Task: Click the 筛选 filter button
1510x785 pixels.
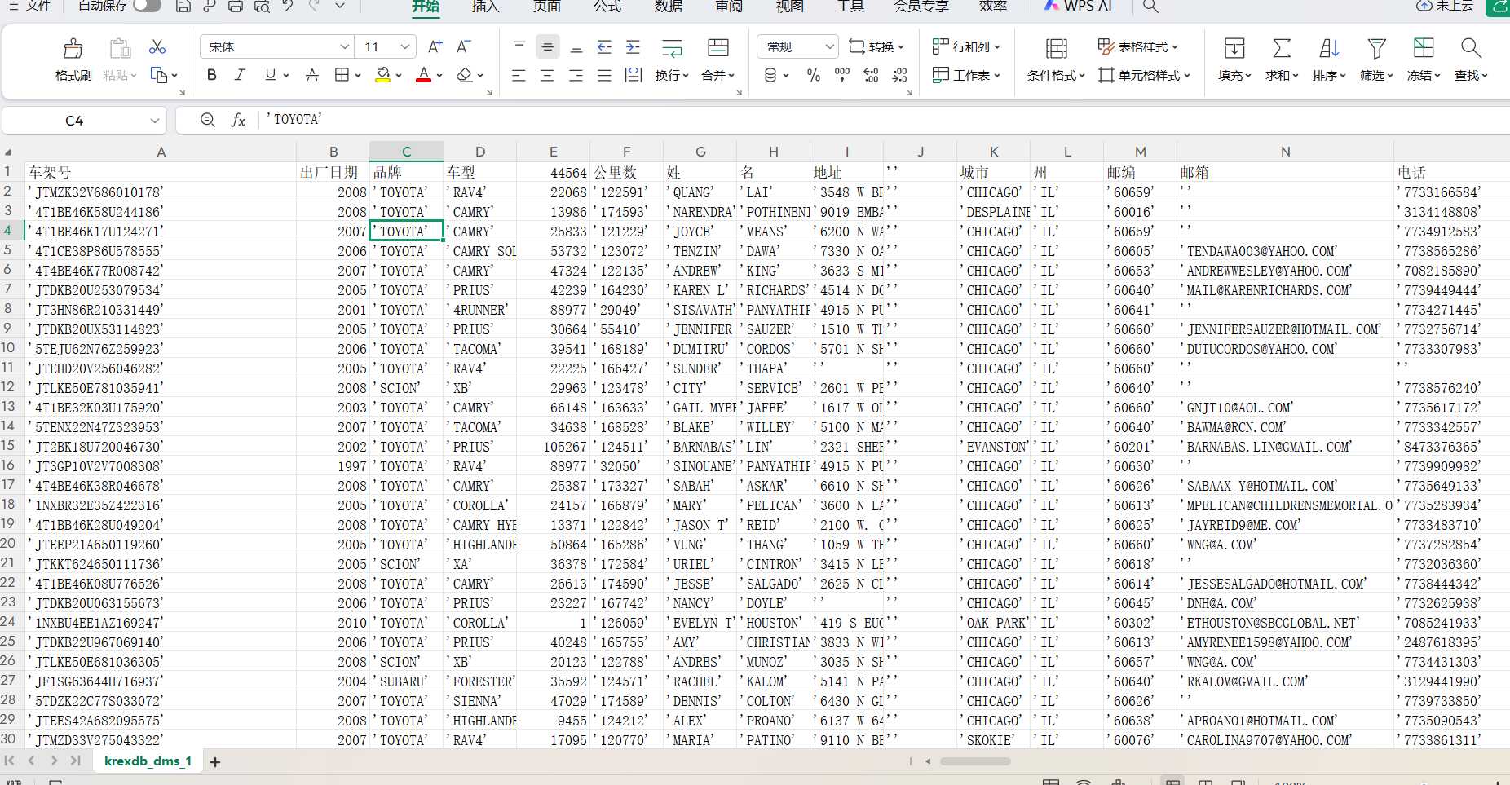Action: pyautogui.click(x=1376, y=60)
